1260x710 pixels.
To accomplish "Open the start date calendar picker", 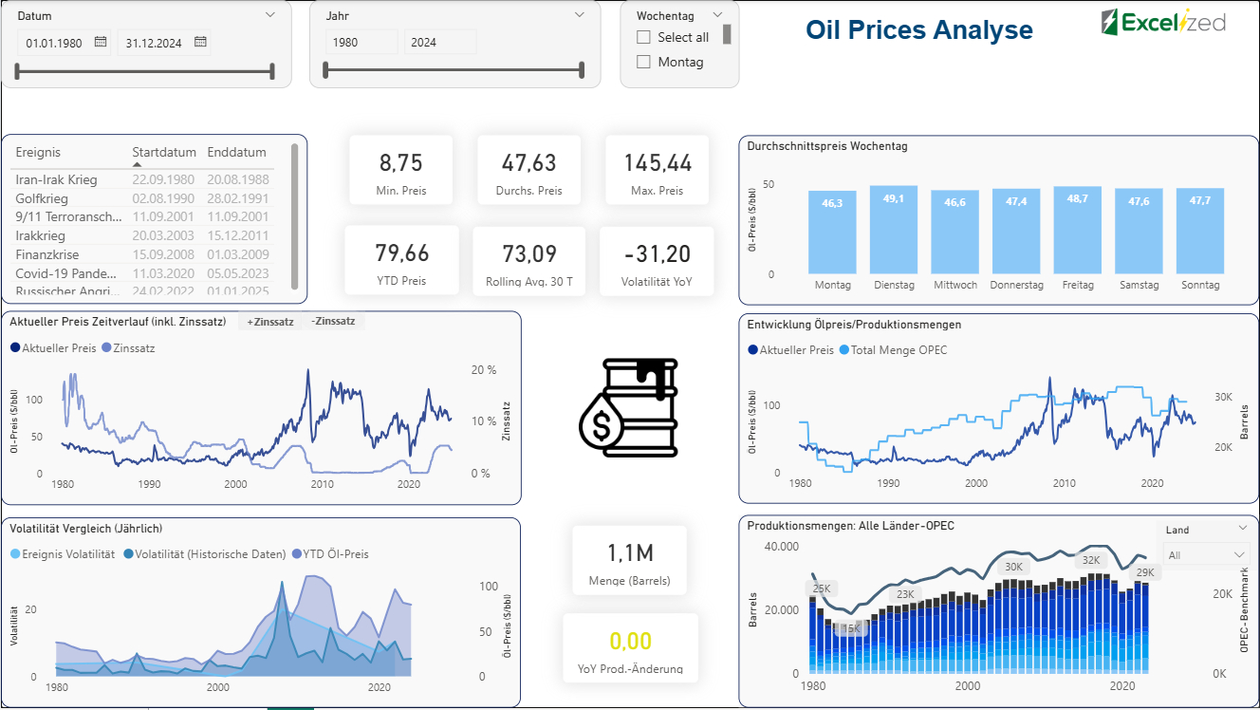I will 100,42.
